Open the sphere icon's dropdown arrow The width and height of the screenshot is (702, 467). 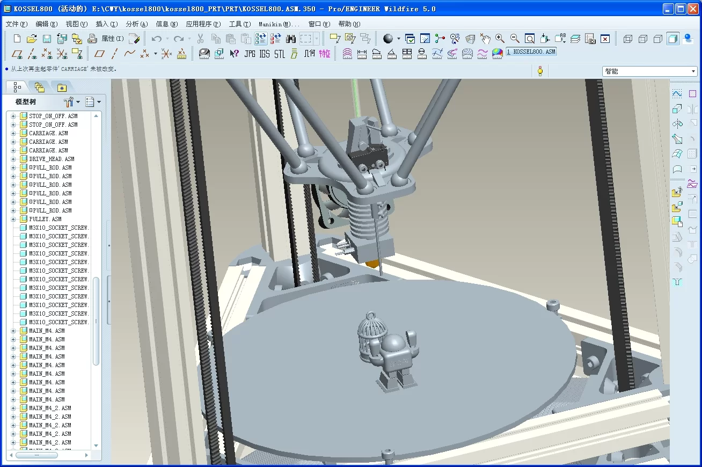coord(398,39)
